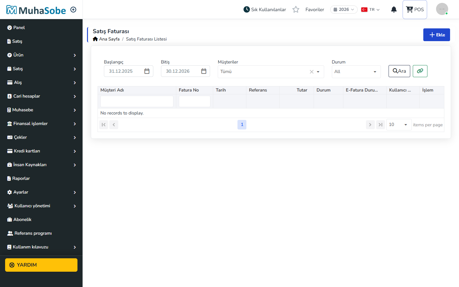Click the home icon in breadcrumb
This screenshot has height=287, width=459.
[95, 39]
